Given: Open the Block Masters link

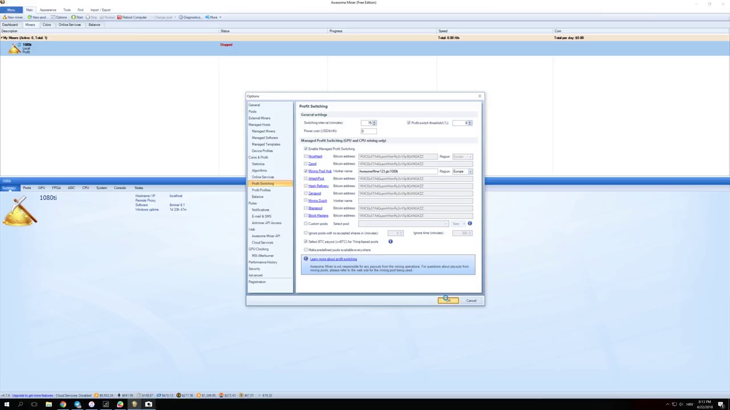Looking at the screenshot, I should [x=318, y=216].
